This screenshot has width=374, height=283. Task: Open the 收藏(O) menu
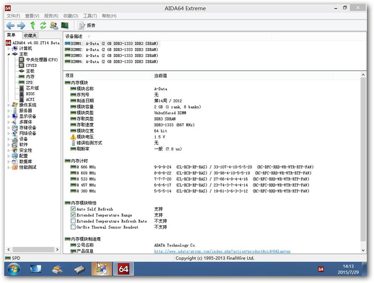tap(71, 16)
